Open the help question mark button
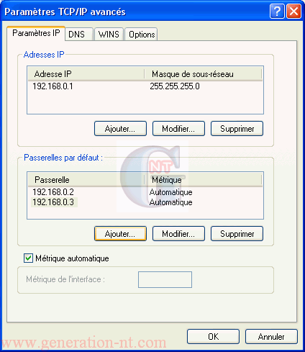This screenshot has width=305, height=352. click(277, 12)
